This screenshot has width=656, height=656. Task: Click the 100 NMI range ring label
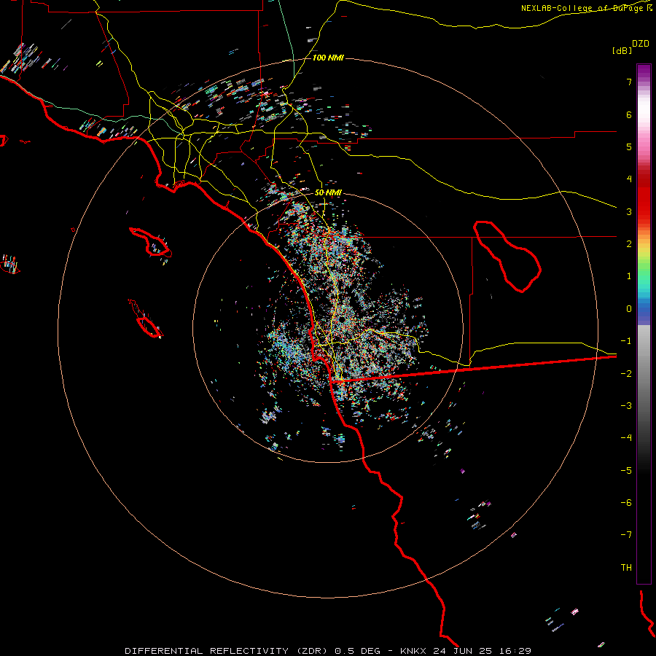[x=328, y=58]
